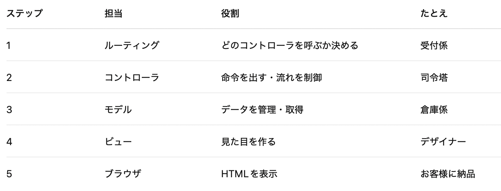Image resolution: width=501 pixels, height=191 pixels.
Task: Select the ルーティング cell
Action: coord(132,46)
